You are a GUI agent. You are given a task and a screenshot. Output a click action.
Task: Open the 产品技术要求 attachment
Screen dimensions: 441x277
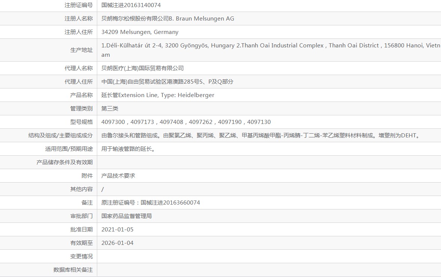pyautogui.click(x=118, y=176)
